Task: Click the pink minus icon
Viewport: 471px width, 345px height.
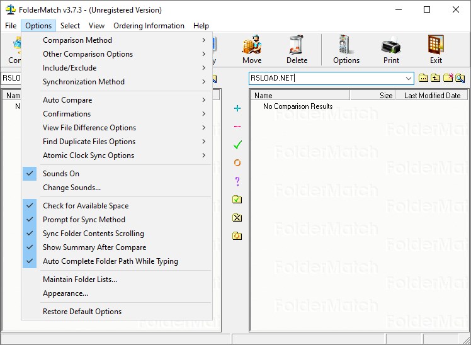Action: (237, 127)
